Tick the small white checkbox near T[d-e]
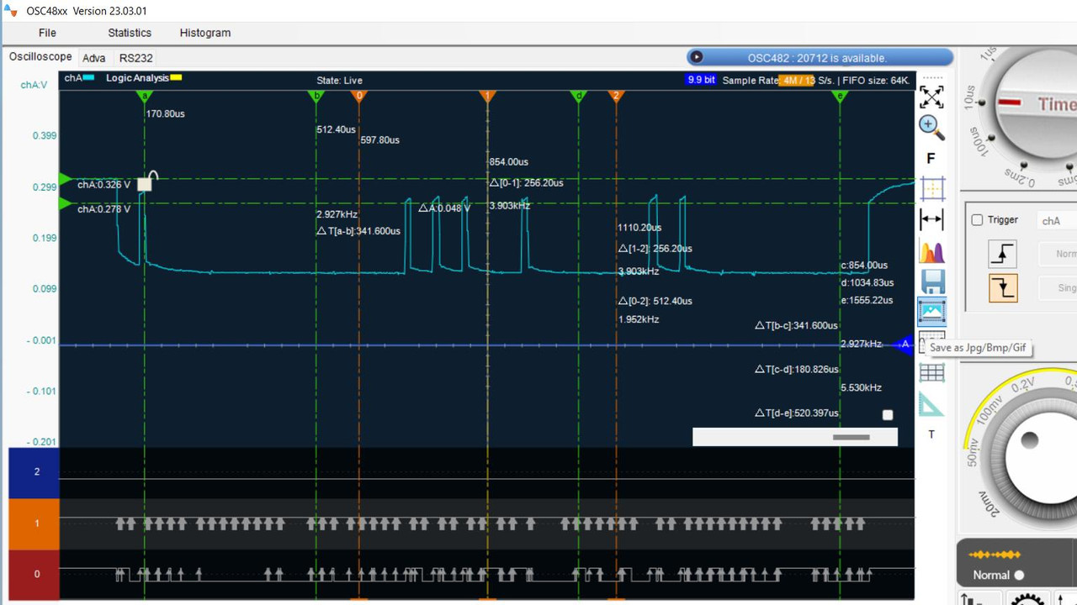This screenshot has height=605, width=1077. point(887,415)
